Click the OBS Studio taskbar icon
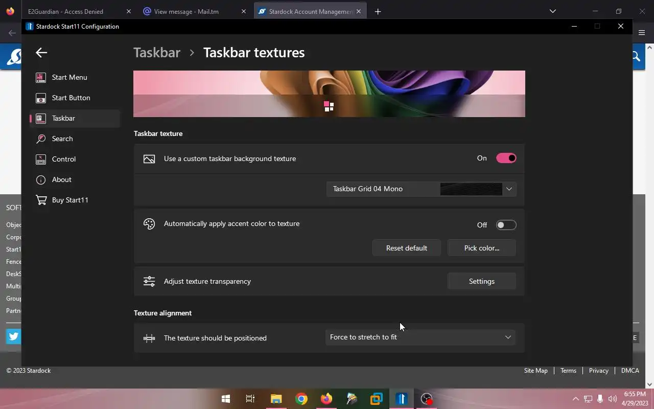This screenshot has height=409, width=654. [427, 399]
